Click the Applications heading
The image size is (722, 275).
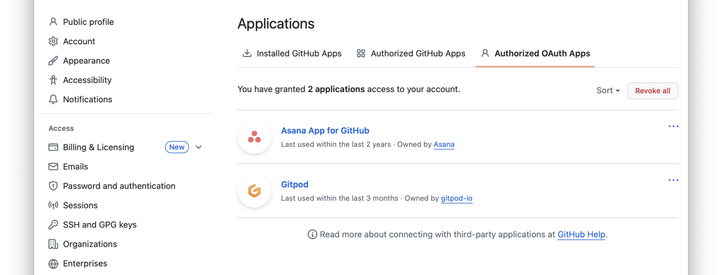click(276, 23)
